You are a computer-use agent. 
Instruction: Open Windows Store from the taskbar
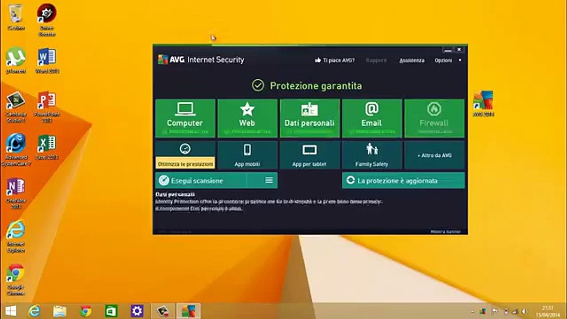(x=111, y=311)
